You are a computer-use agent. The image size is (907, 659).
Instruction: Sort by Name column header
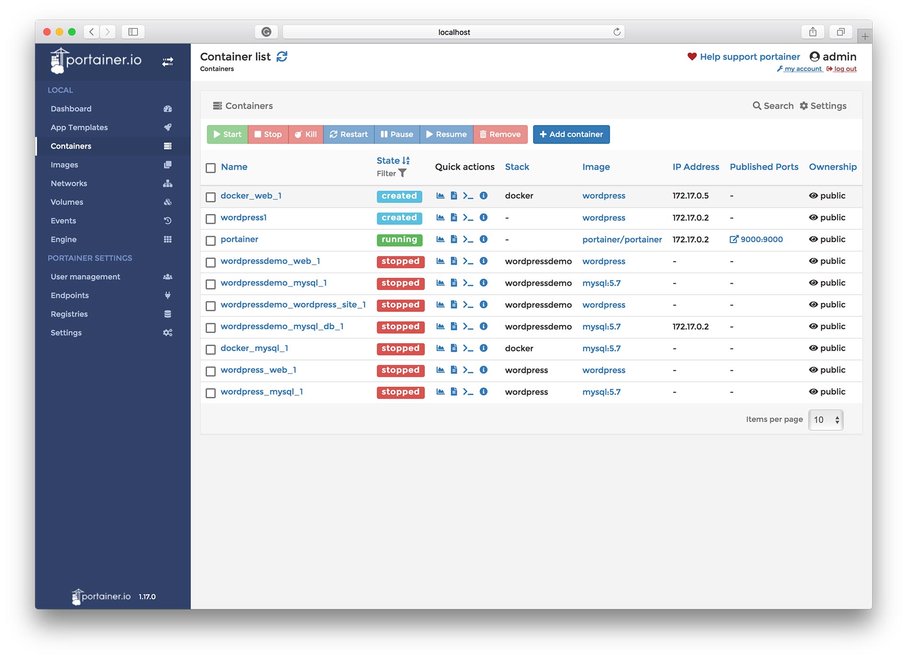click(x=234, y=167)
